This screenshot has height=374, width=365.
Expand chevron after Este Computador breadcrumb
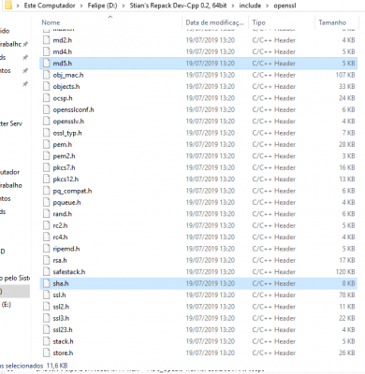pyautogui.click(x=81, y=6)
